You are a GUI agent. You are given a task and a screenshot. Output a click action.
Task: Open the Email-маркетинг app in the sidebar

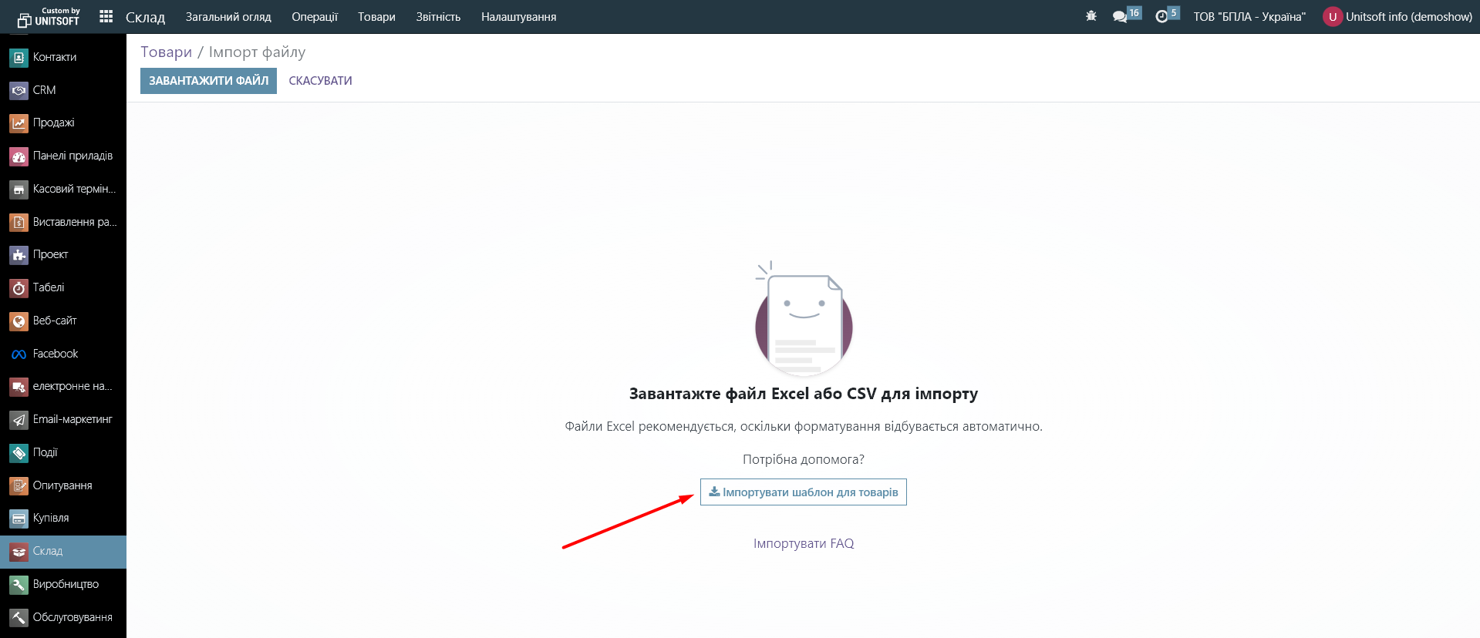pyautogui.click(x=63, y=420)
